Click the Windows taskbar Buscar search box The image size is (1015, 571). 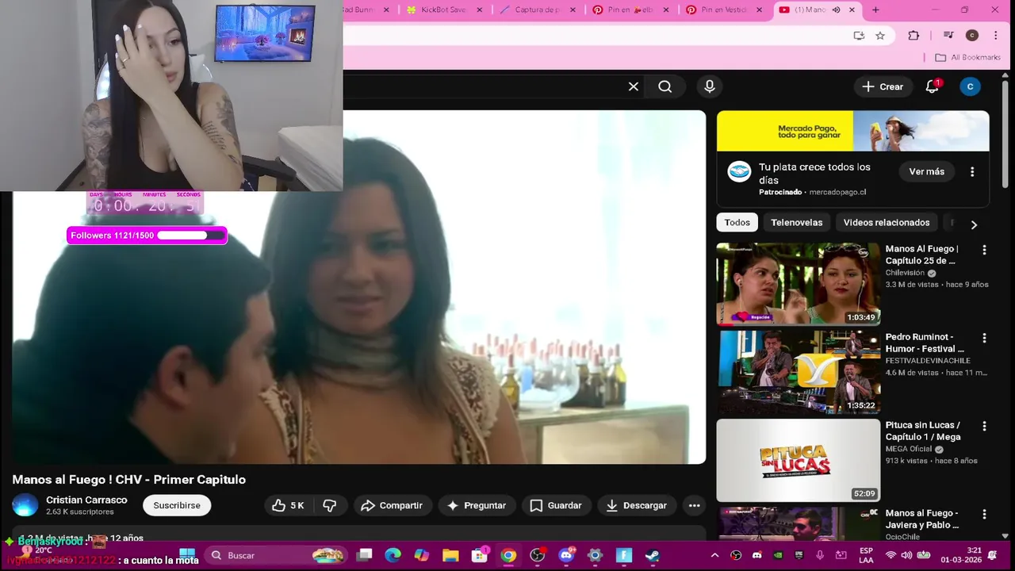(276, 555)
